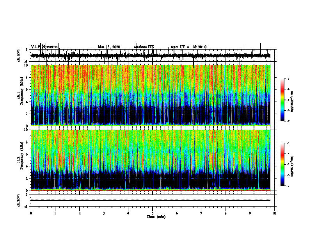Select the "ch.3(V)" y-axis label
The height and width of the screenshot is (239, 309).
click(x=19, y=200)
